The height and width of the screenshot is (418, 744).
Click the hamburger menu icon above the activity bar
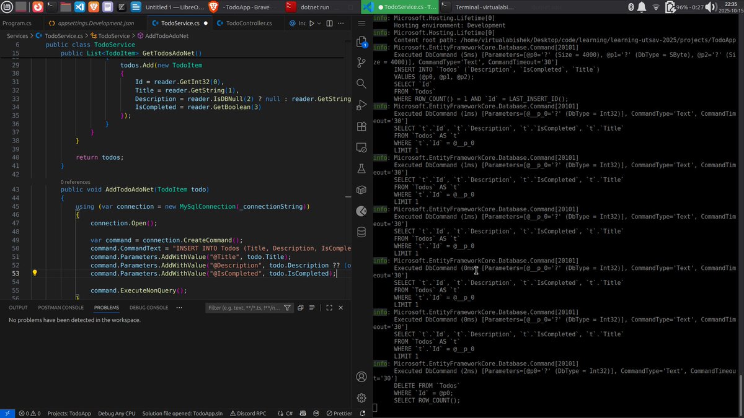[361, 22]
